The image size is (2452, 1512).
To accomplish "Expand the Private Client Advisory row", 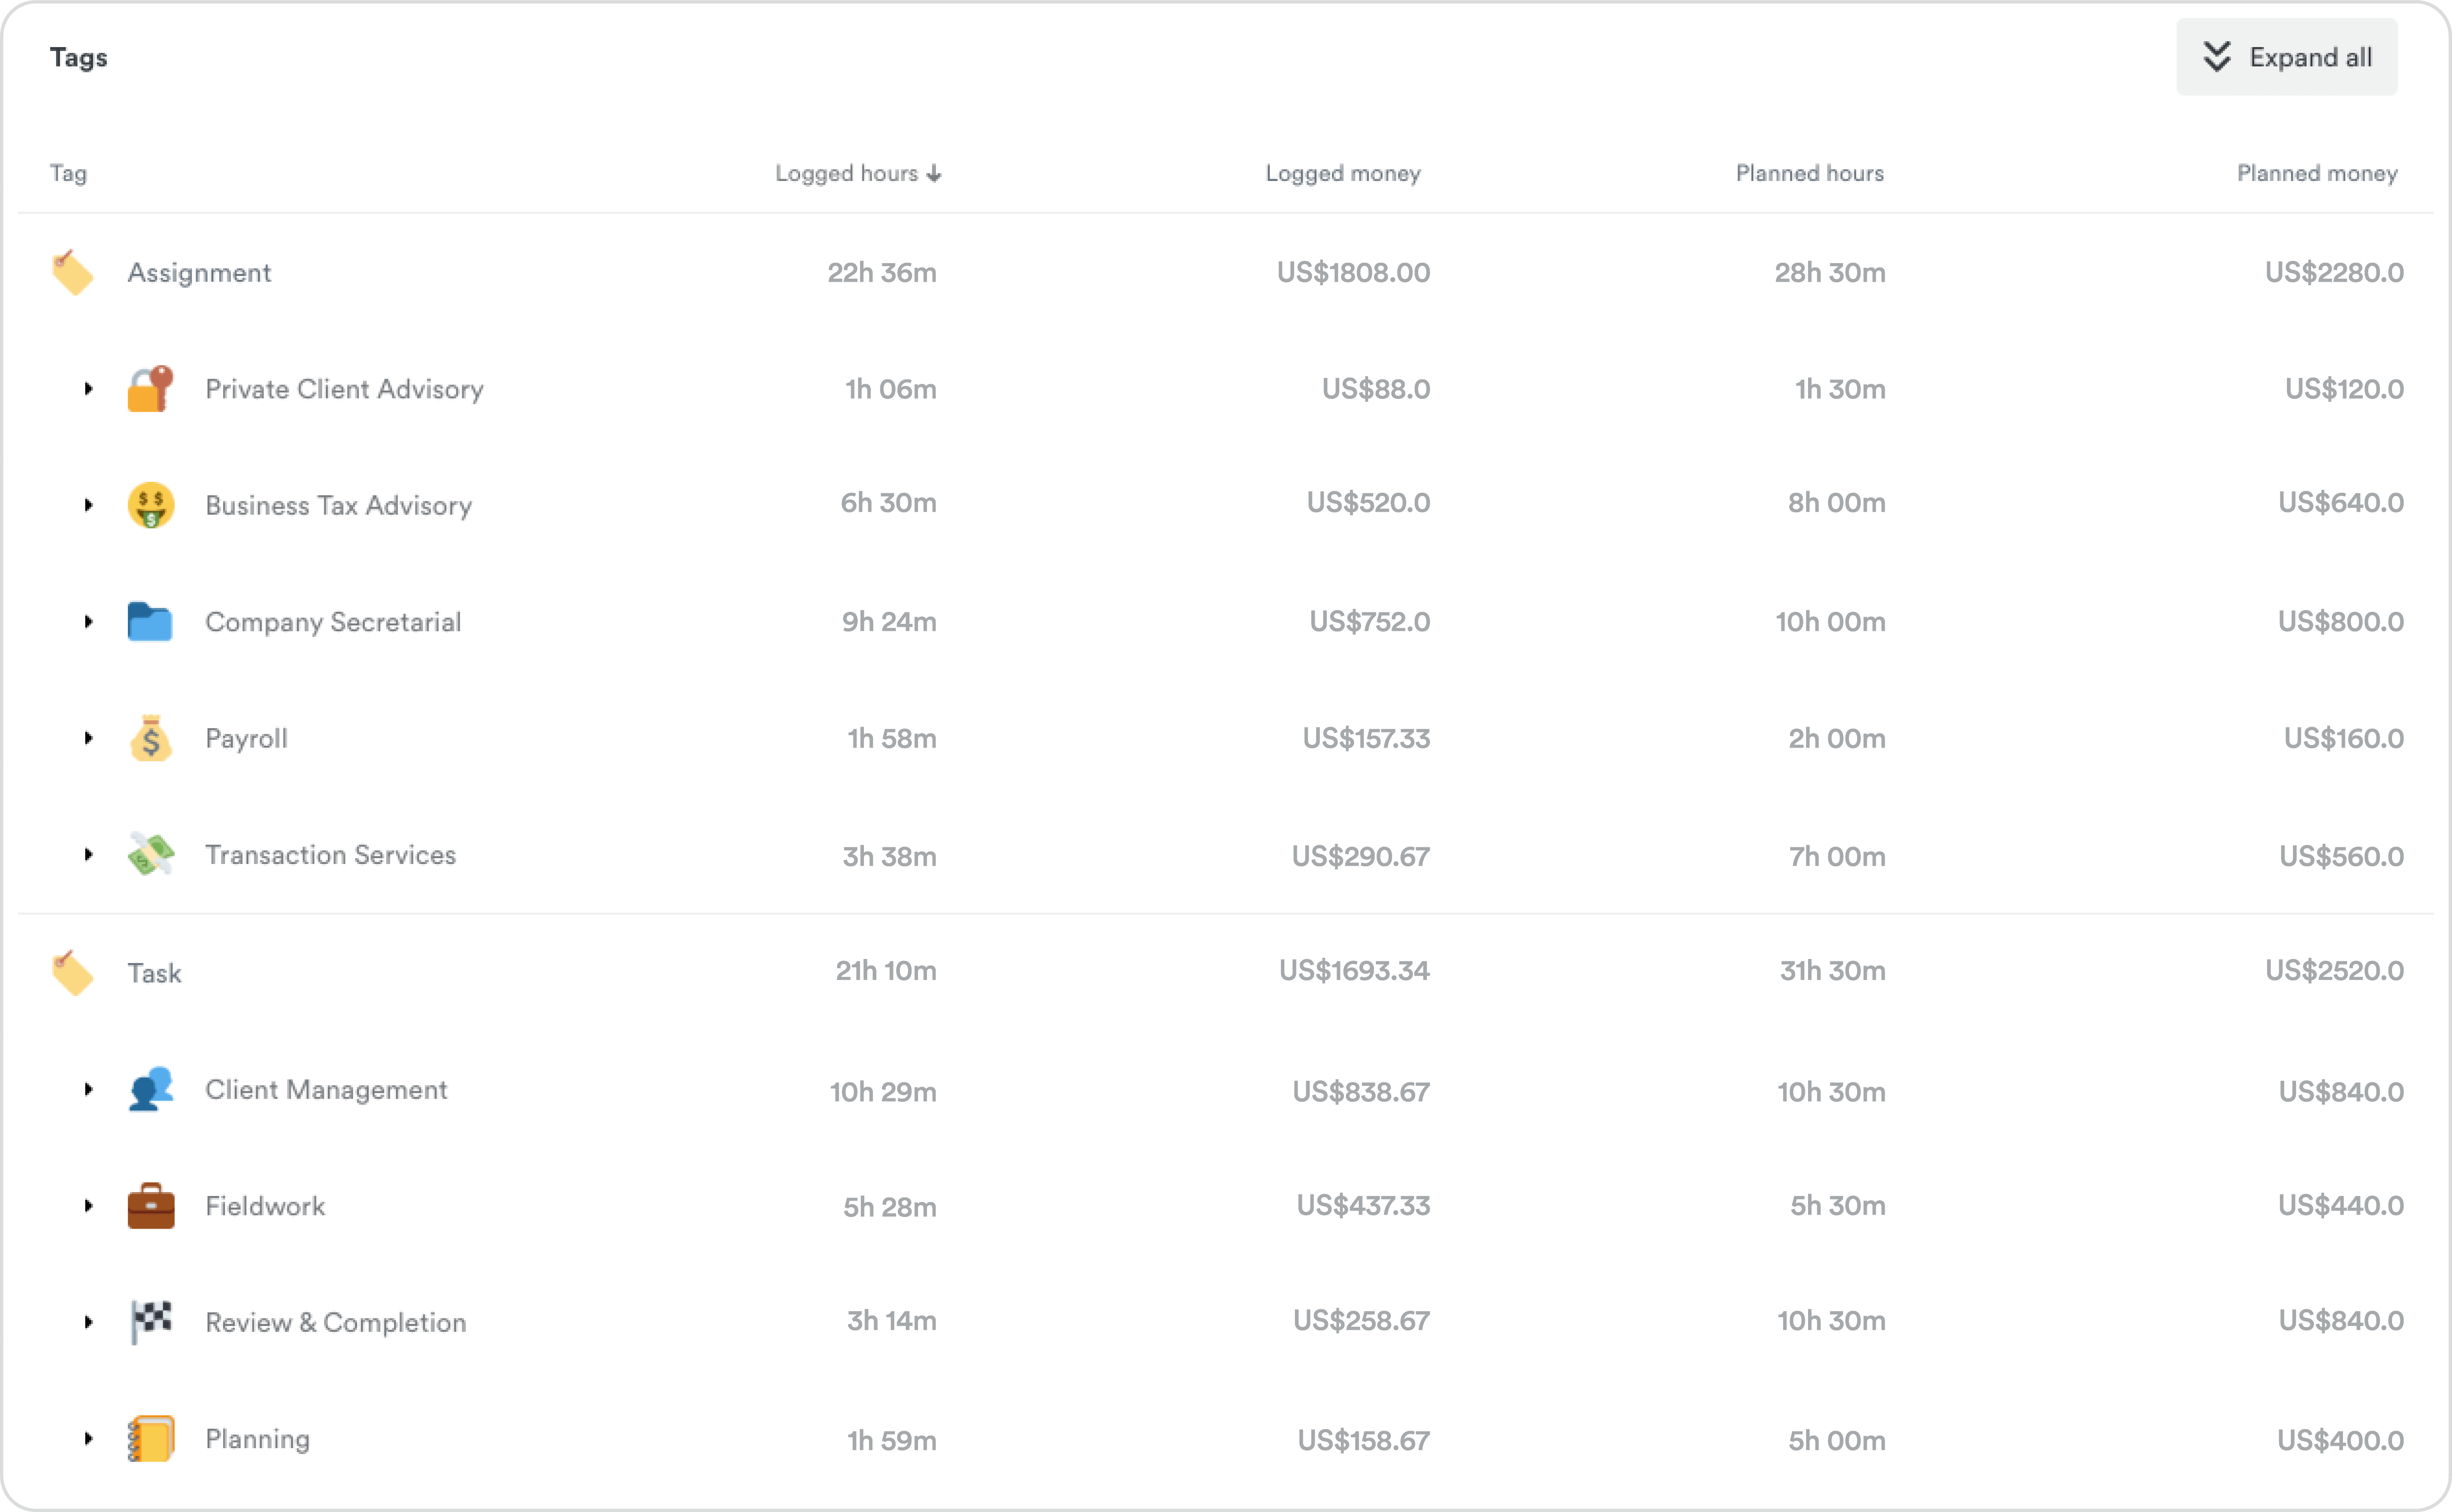I will [88, 389].
